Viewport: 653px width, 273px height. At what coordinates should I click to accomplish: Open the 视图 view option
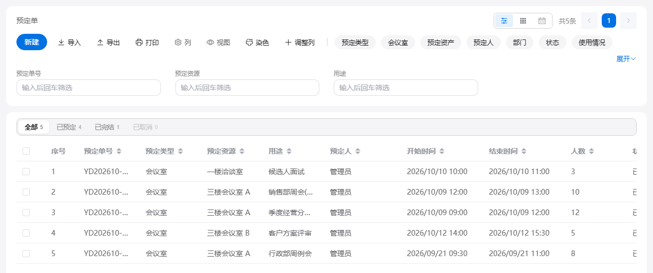218,43
